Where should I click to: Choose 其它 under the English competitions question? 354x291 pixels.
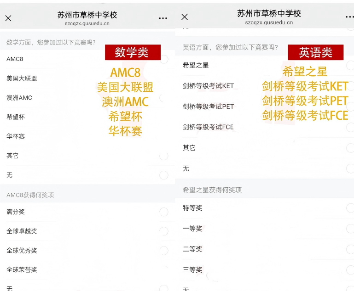[x=350, y=148]
